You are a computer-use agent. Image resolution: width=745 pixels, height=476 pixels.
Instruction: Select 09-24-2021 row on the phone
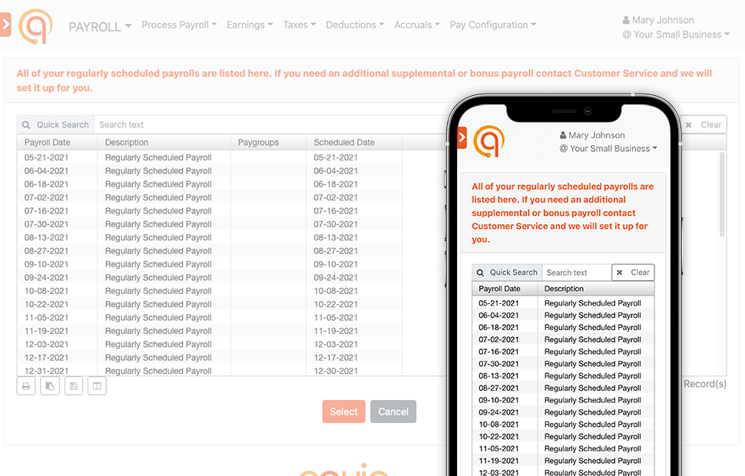pos(563,412)
